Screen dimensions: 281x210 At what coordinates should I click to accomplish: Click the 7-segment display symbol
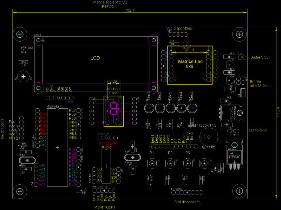click(114, 110)
